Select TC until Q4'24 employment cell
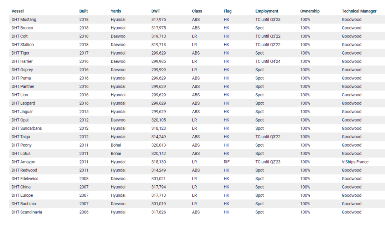 tap(268, 61)
